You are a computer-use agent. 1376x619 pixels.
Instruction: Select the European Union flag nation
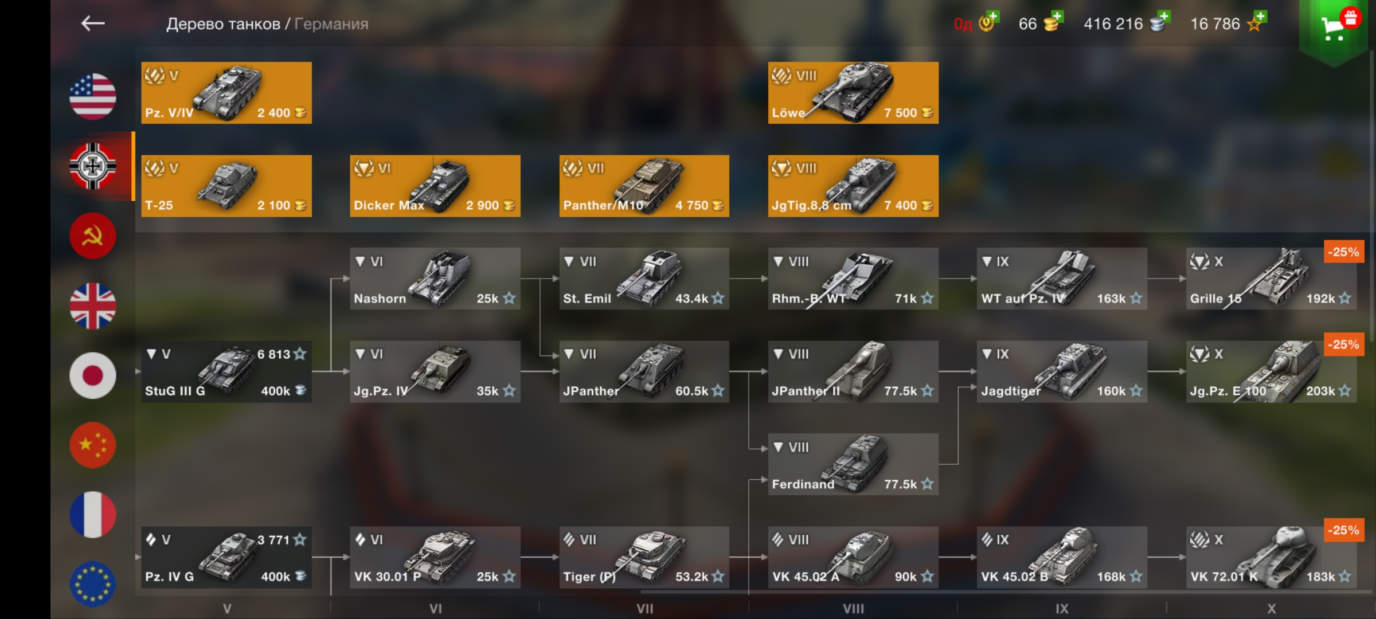click(93, 585)
